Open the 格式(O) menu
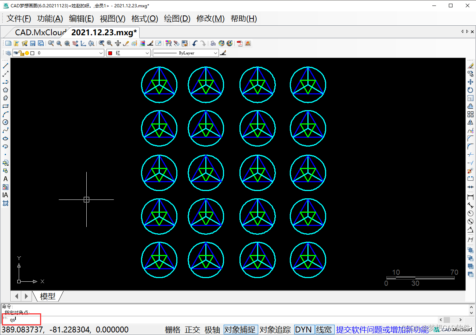The image size is (476, 335). [x=145, y=18]
